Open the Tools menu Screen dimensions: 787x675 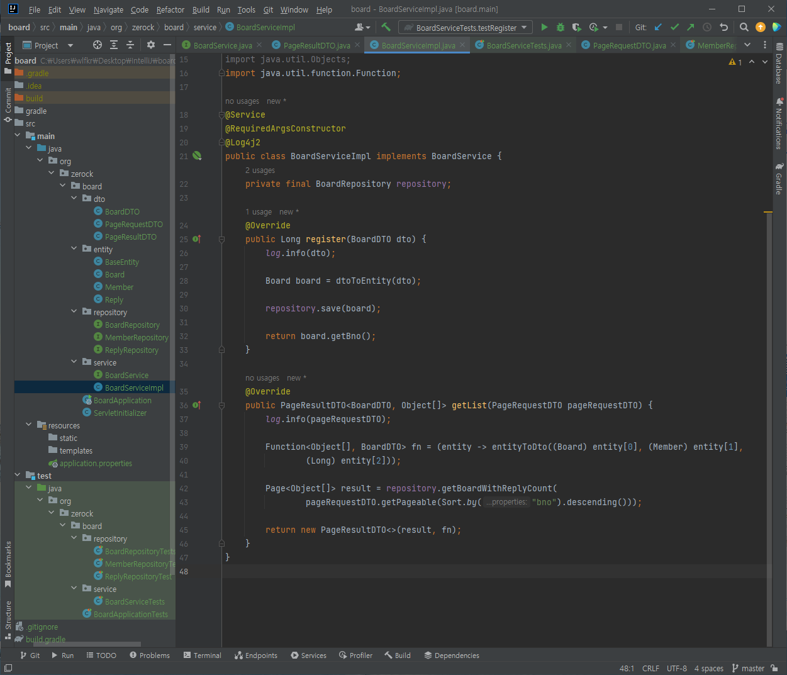point(247,9)
